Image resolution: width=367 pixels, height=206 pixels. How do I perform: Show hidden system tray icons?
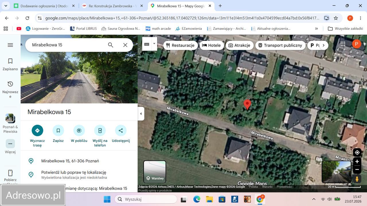(x=314, y=199)
